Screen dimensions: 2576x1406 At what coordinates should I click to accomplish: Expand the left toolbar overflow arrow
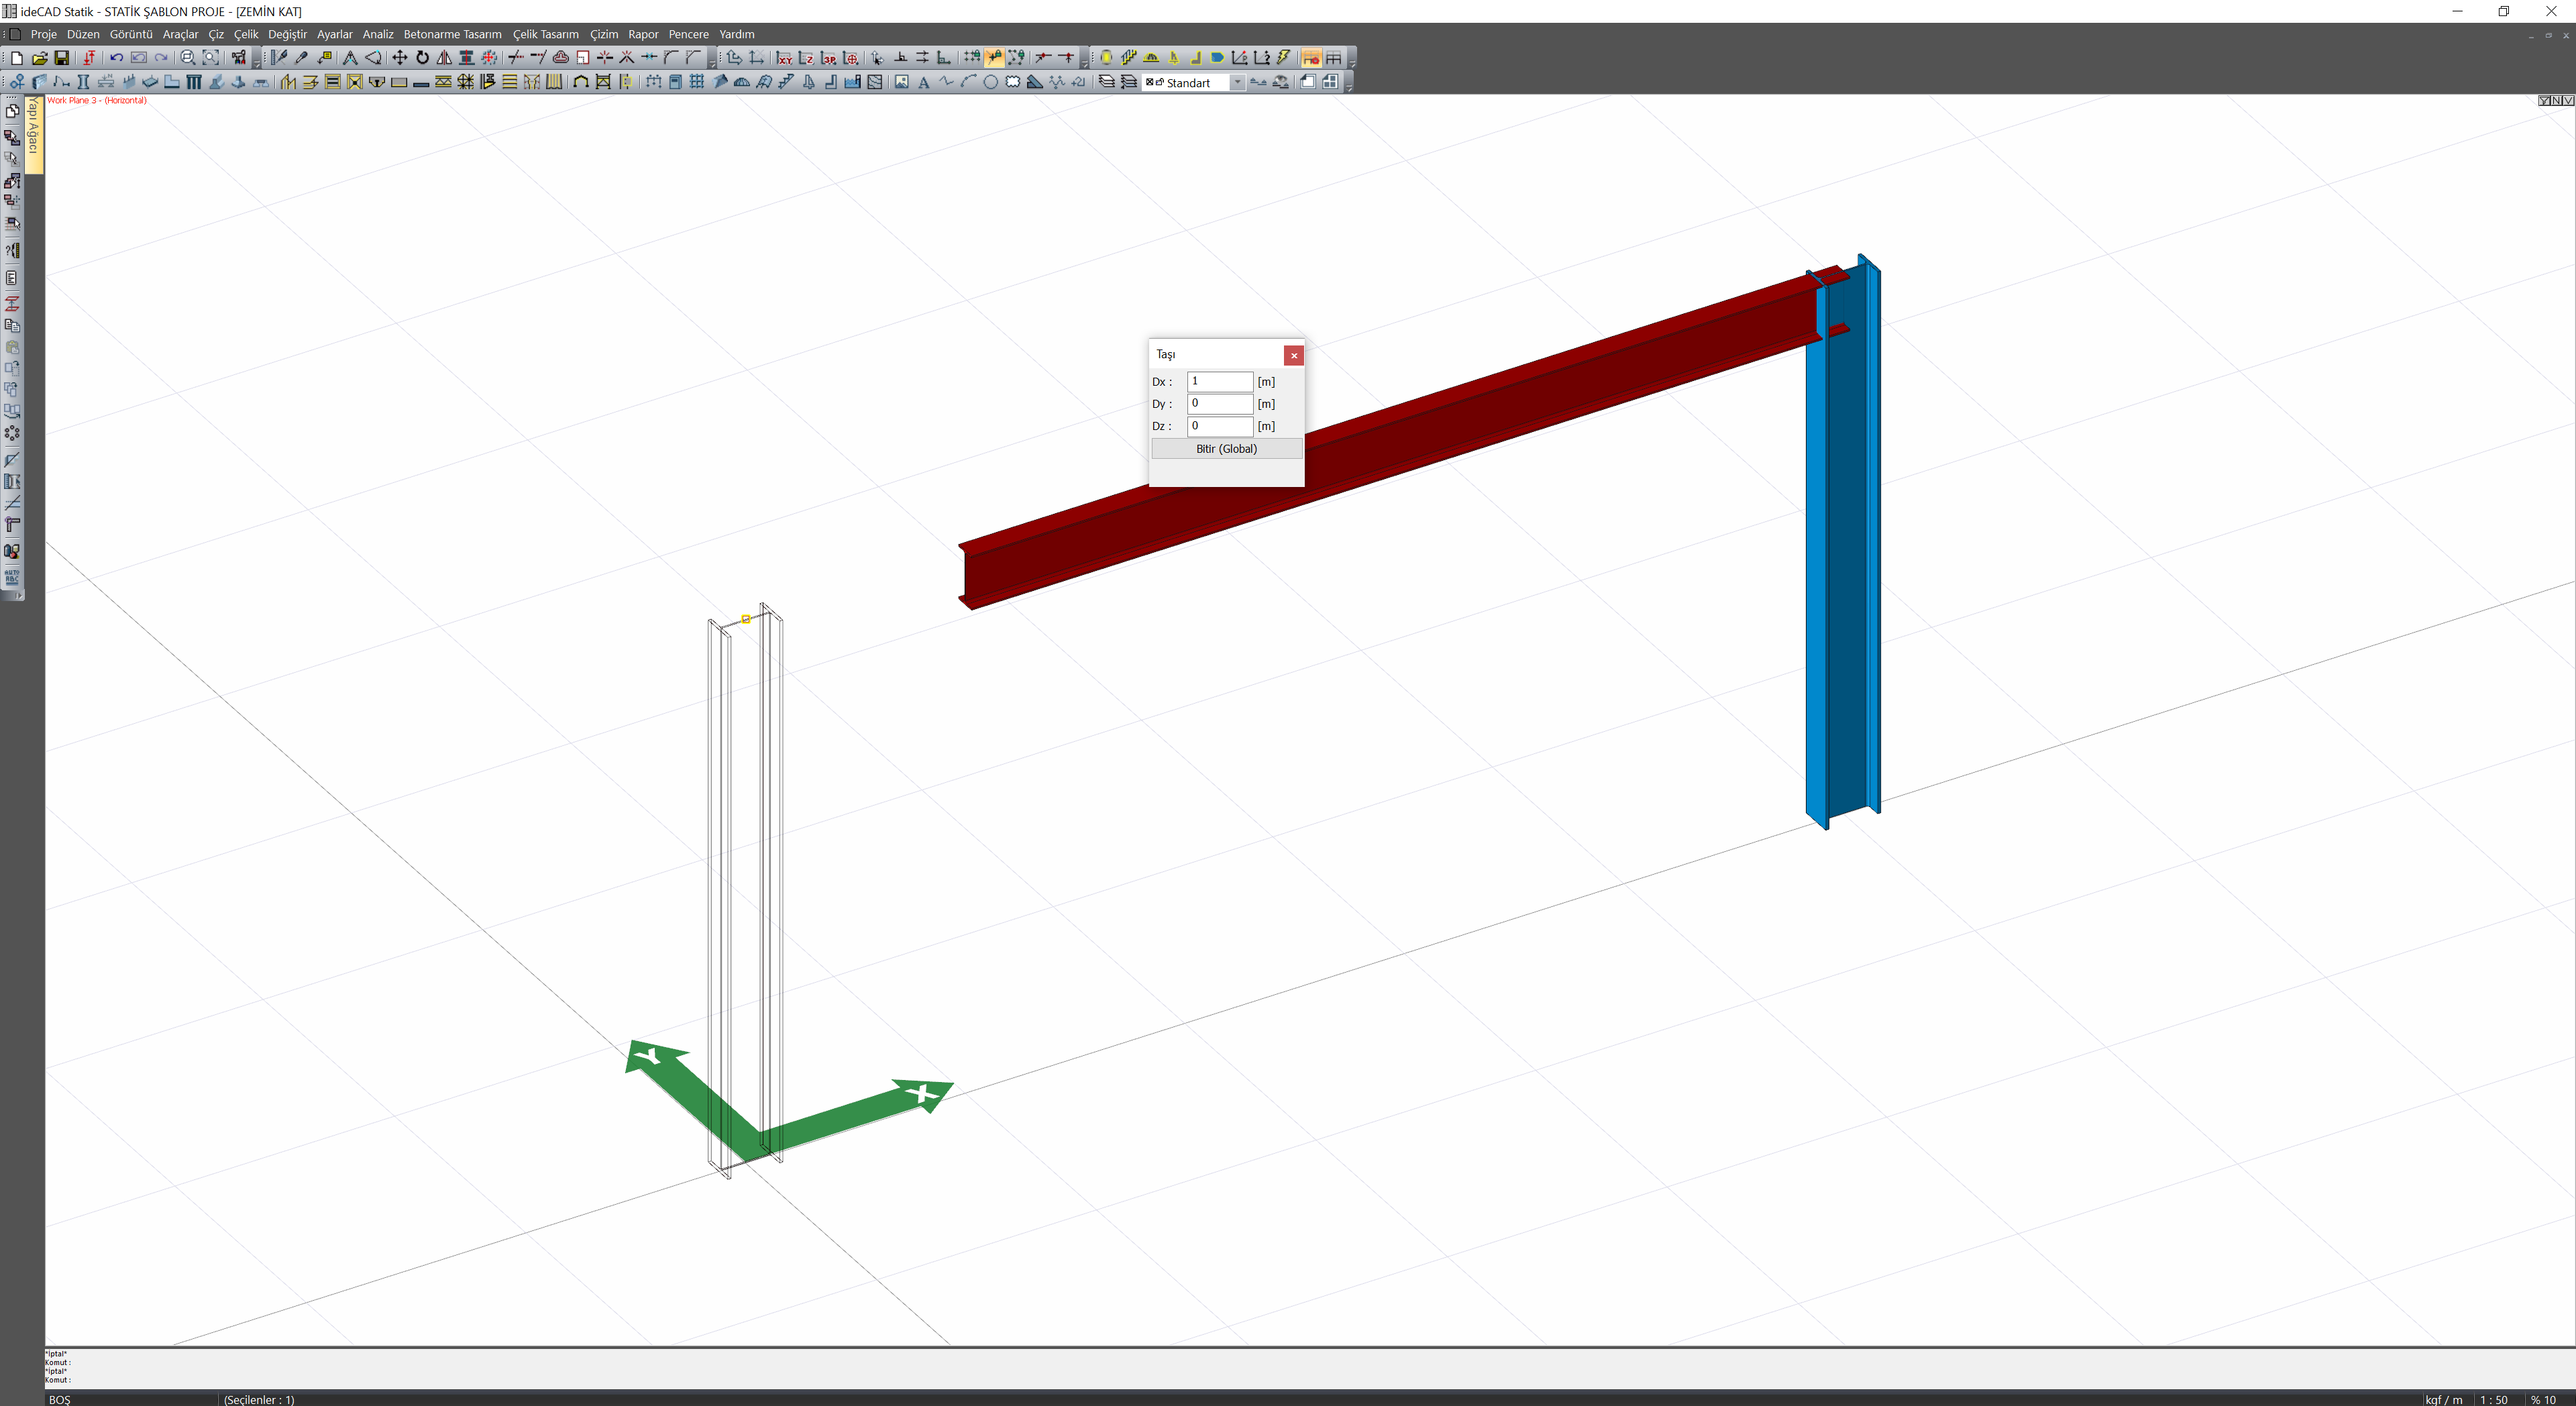coord(18,596)
